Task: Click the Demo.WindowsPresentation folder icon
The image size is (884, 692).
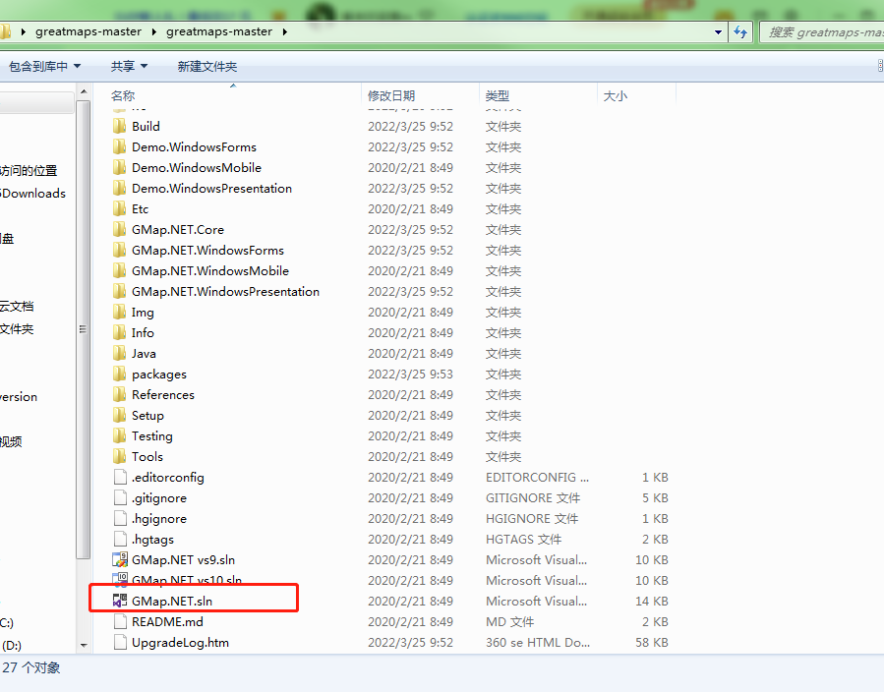Action: pos(120,188)
